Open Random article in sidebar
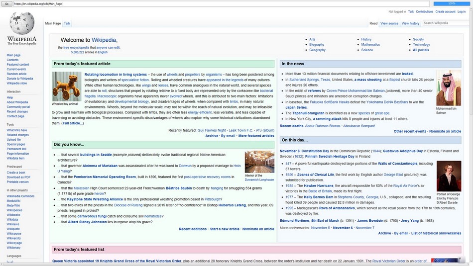 [16, 74]
